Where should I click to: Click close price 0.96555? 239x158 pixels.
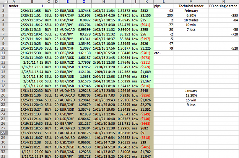tap(123, 142)
